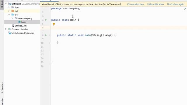The height and width of the screenshot is (105, 187).
Task: Collapse the untitled2 project root
Action: (6, 4)
